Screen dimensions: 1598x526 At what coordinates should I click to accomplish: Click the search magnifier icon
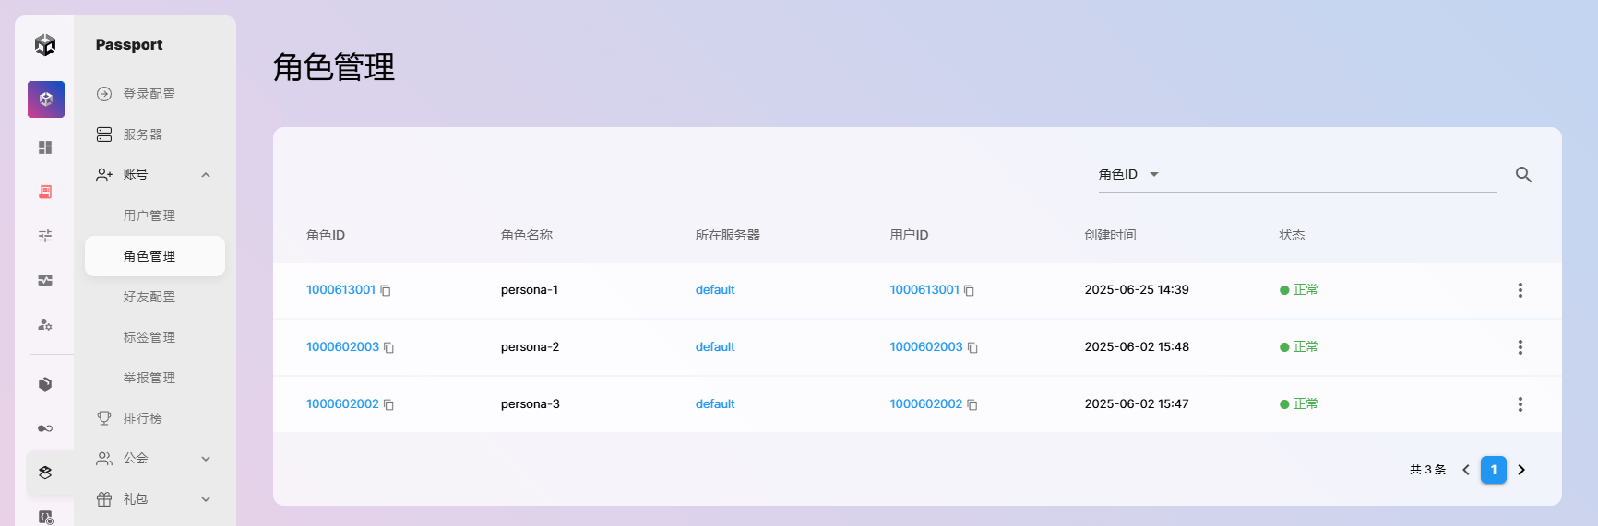[1523, 175]
